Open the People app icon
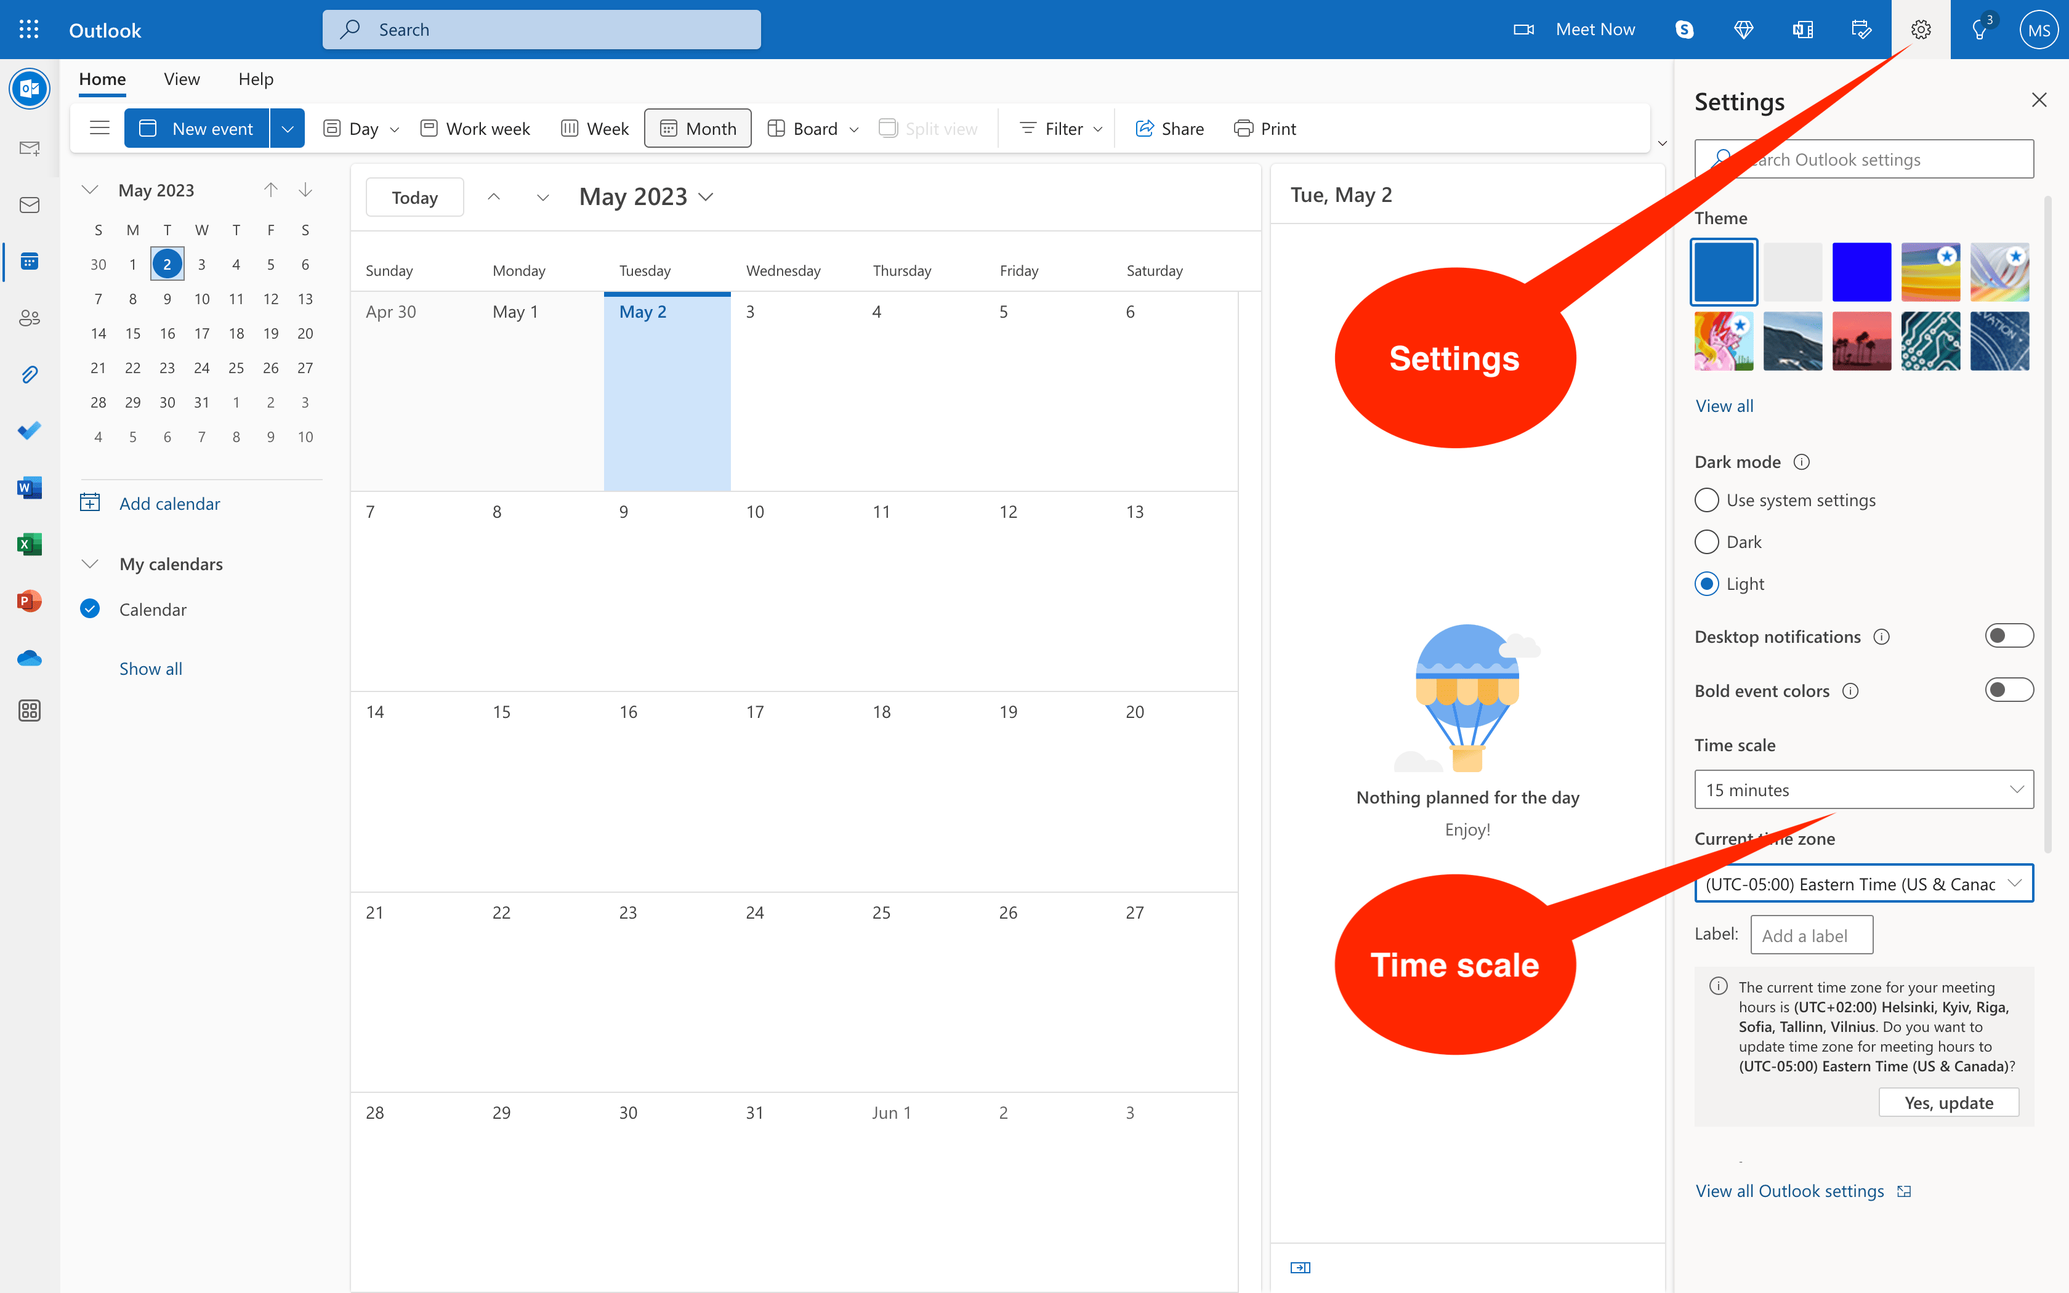The height and width of the screenshot is (1293, 2069). 29,317
